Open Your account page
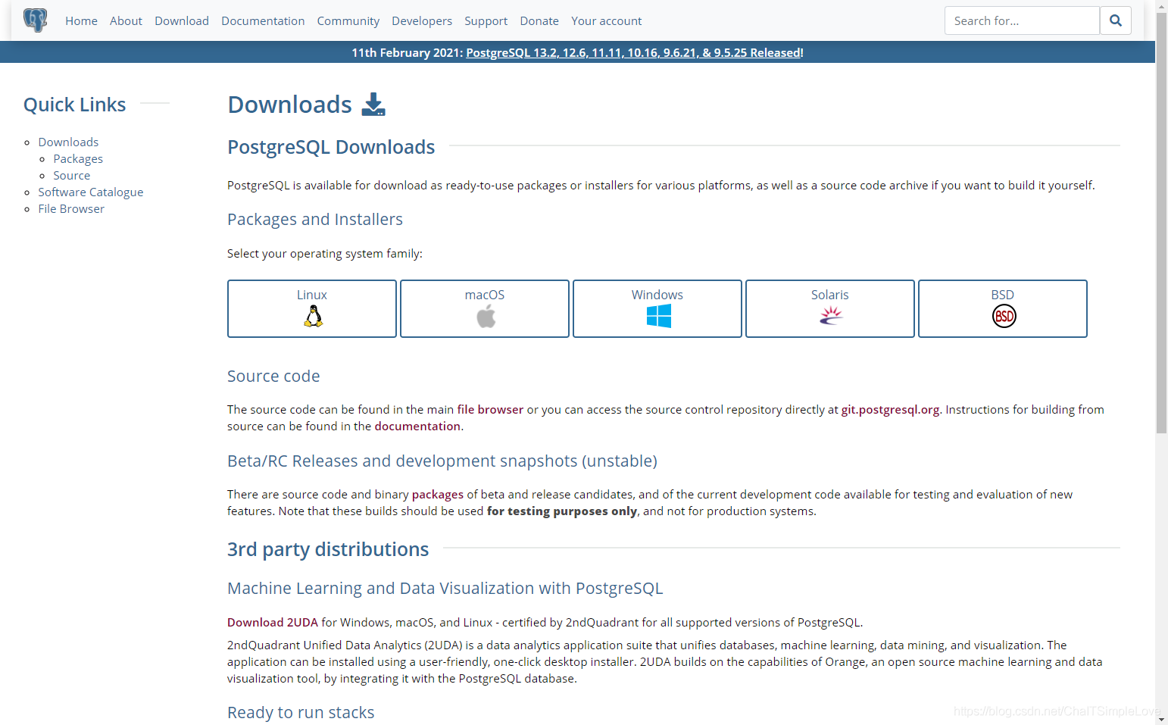The image size is (1168, 725). coord(606,20)
